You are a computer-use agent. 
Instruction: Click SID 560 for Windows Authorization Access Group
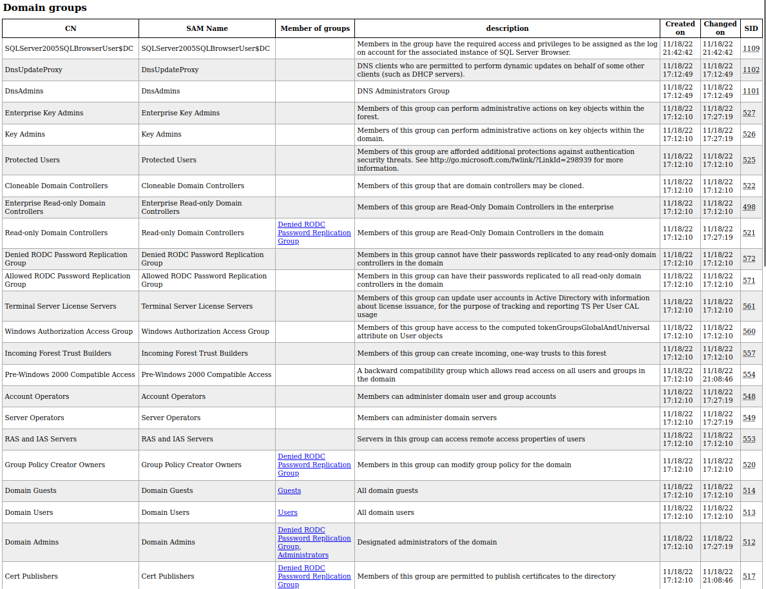[749, 331]
